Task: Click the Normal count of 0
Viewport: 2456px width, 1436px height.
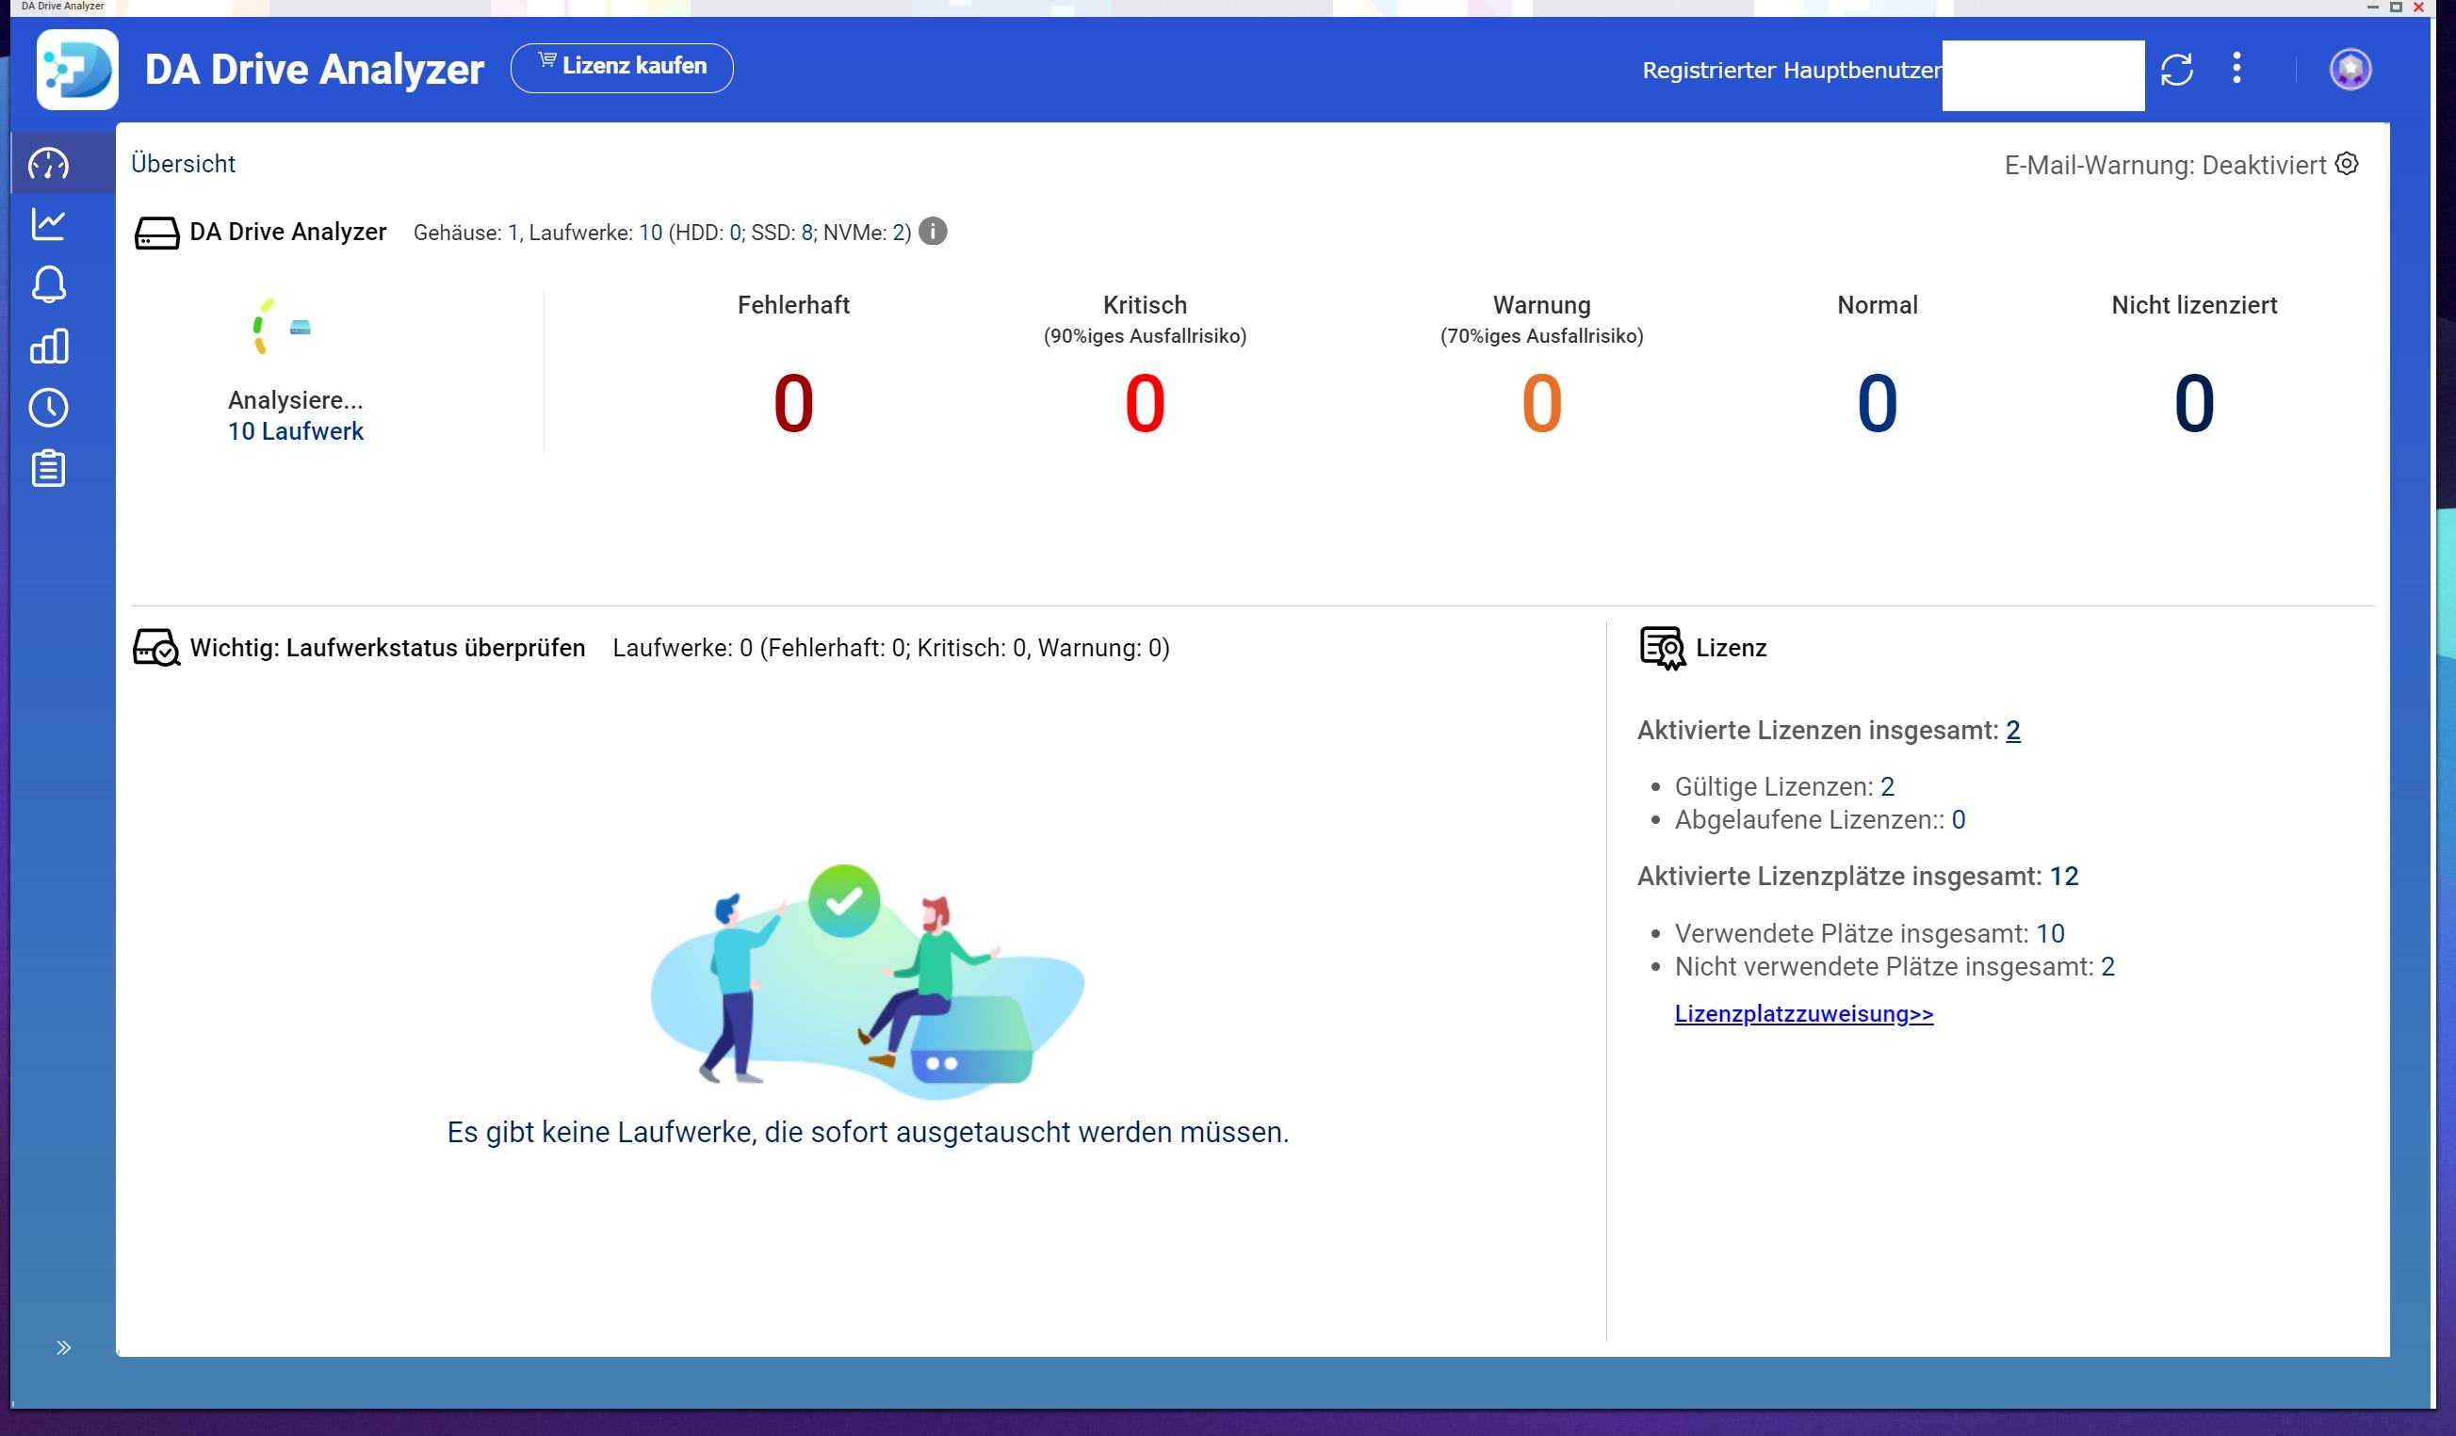Action: tap(1877, 403)
